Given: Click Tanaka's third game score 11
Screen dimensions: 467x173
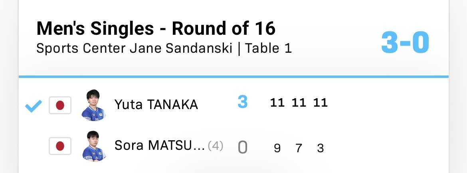Looking at the screenshot, I should 321,103.
